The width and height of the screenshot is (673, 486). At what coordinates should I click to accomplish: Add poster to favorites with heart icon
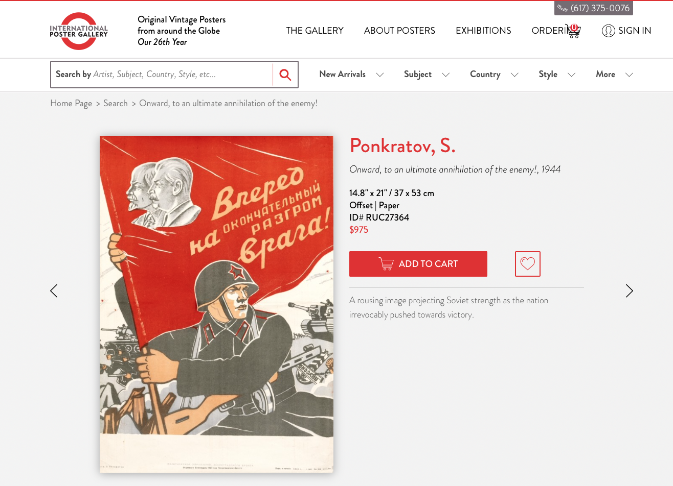528,264
